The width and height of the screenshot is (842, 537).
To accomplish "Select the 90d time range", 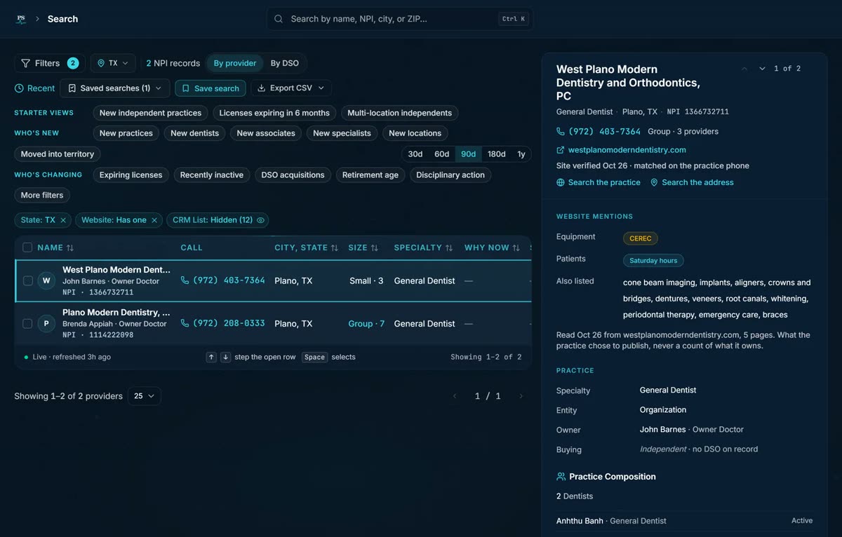I will coord(468,154).
